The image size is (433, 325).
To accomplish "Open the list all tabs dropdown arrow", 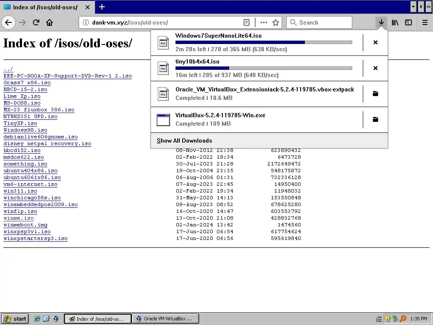I will pyautogui.click(x=413, y=7).
